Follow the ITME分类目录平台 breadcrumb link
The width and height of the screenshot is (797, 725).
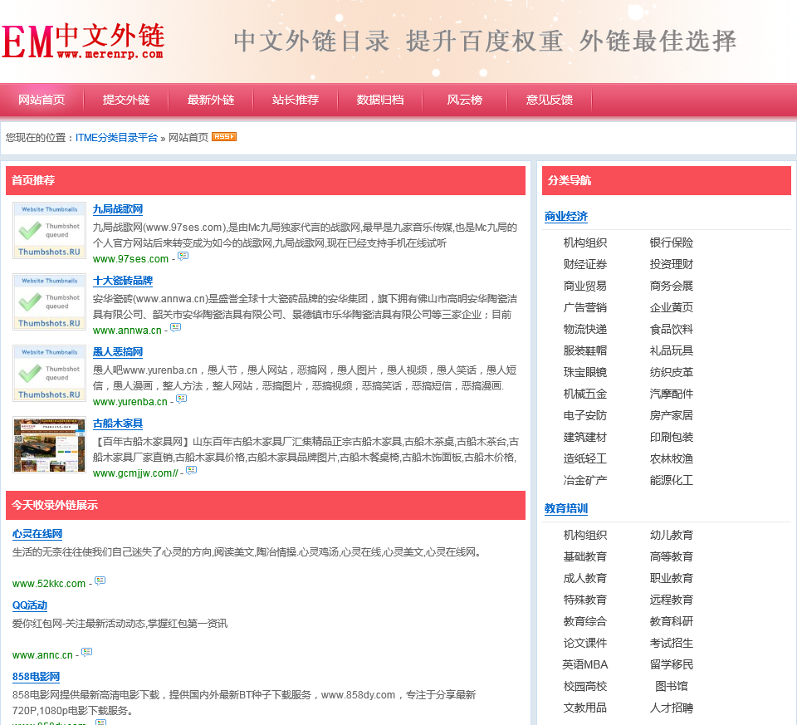point(116,138)
